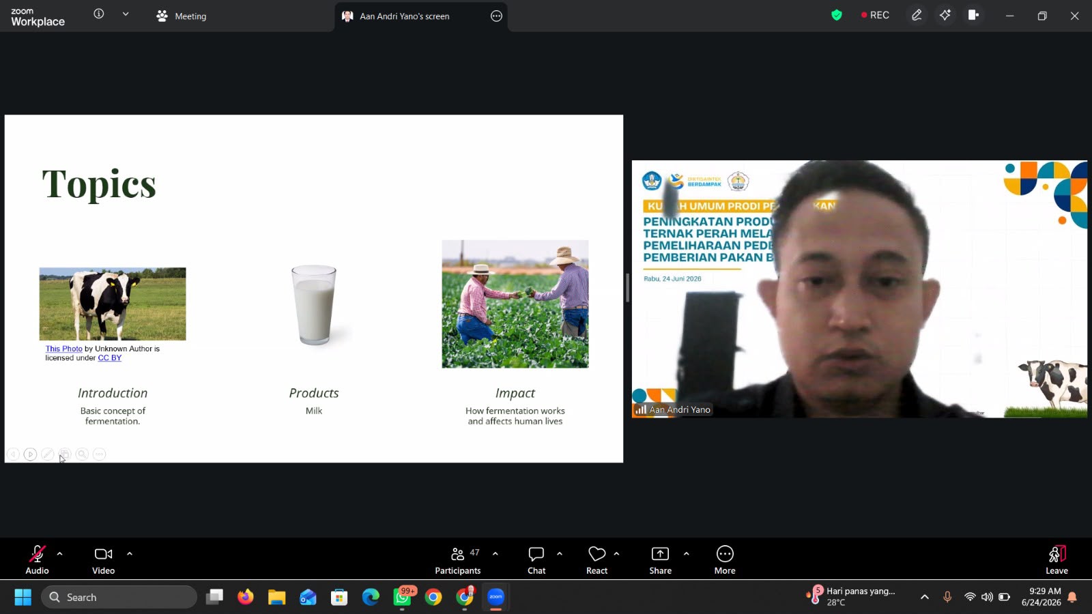This screenshot has width=1092, height=614.
Task: Open the React heart menu
Action: (597, 559)
